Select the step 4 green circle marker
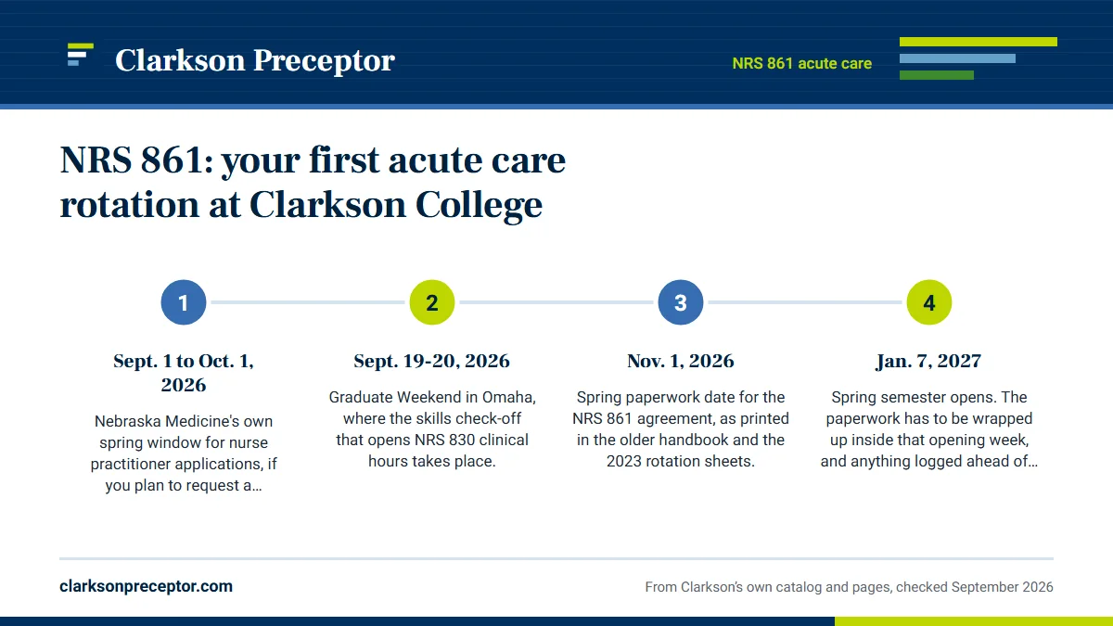1113x626 pixels. coord(929,302)
